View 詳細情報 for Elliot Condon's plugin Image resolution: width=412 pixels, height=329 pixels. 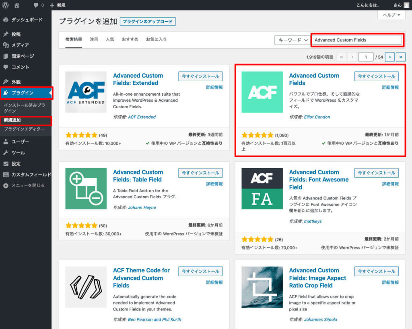390,87
